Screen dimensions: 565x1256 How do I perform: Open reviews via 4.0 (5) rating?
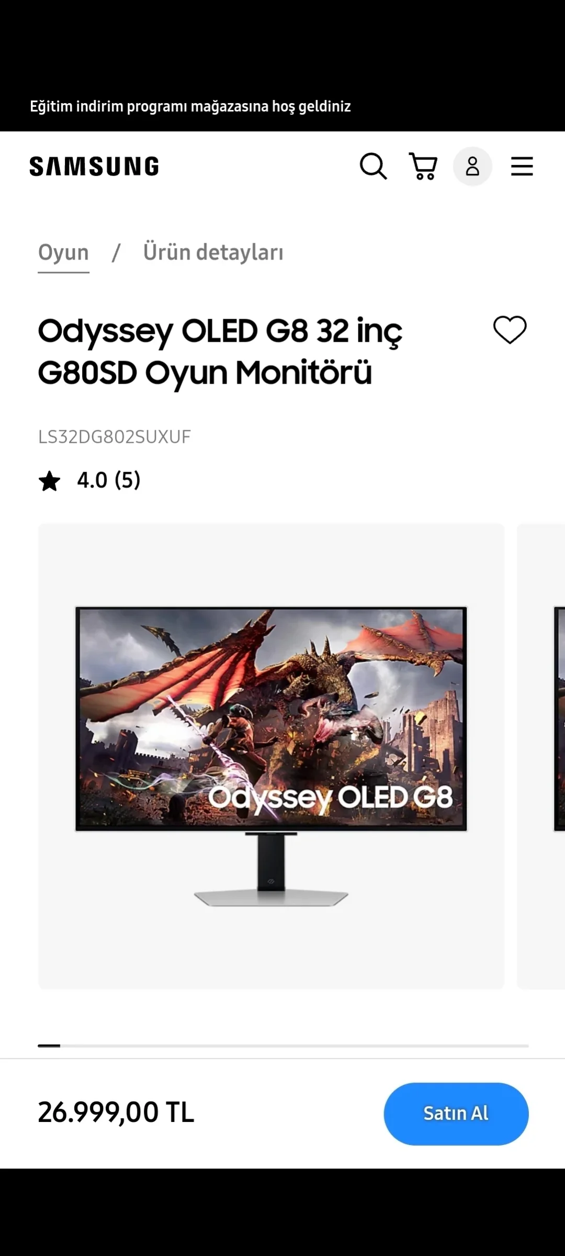click(x=109, y=480)
